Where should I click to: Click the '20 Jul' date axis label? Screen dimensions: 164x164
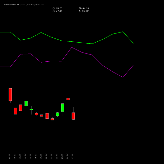[x=46, y=156]
